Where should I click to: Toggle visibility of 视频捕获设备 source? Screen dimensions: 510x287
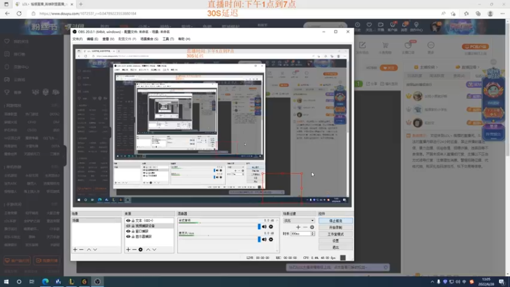click(128, 226)
